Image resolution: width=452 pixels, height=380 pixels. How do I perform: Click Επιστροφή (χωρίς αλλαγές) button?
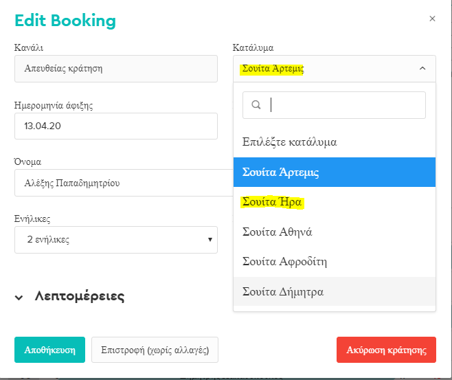coord(155,350)
